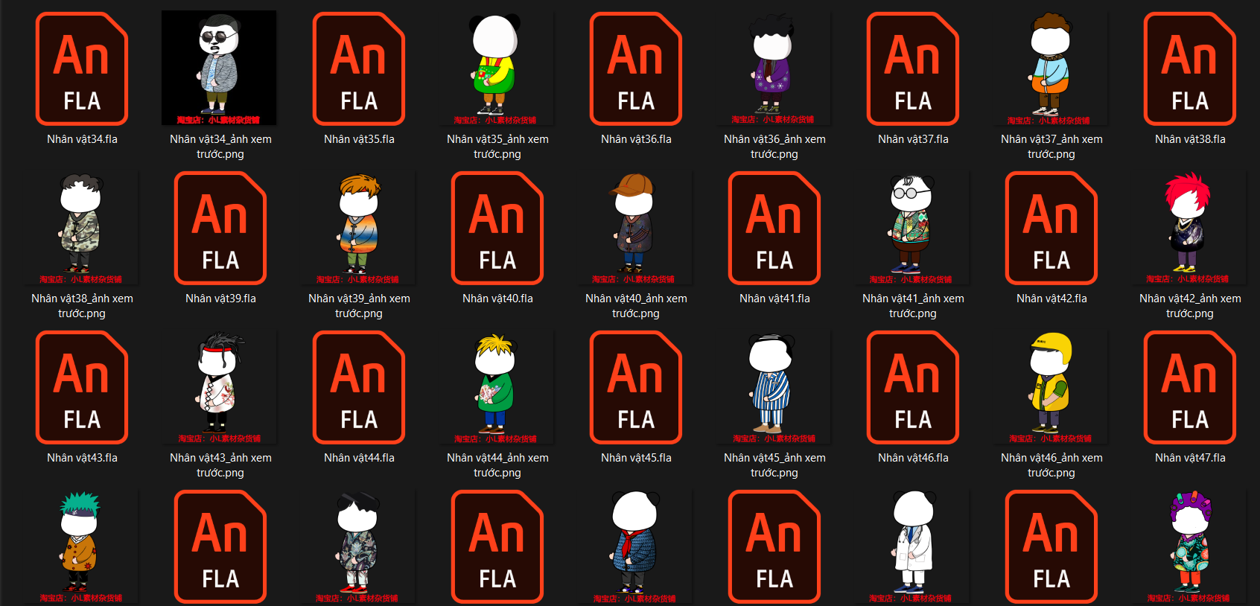Select the Nhân vật45.fla file icon
Image resolution: width=1260 pixels, height=606 pixels.
[636, 387]
